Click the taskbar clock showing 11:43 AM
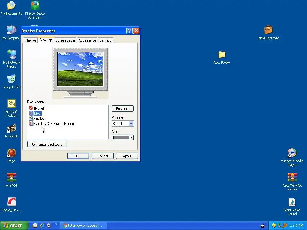Image resolution: width=307 pixels, height=230 pixels. 296,226
